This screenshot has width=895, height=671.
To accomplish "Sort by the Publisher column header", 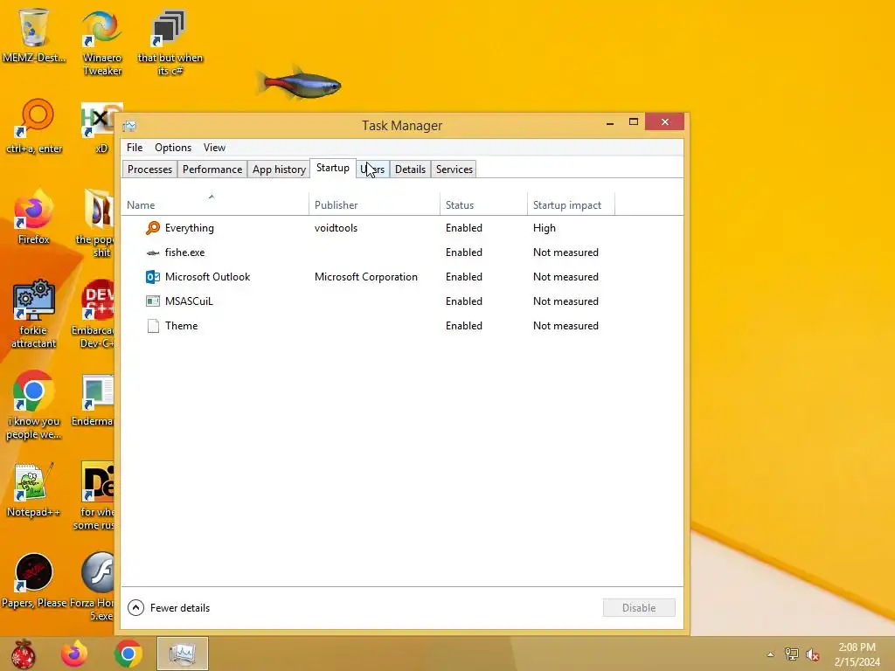I will [x=374, y=204].
